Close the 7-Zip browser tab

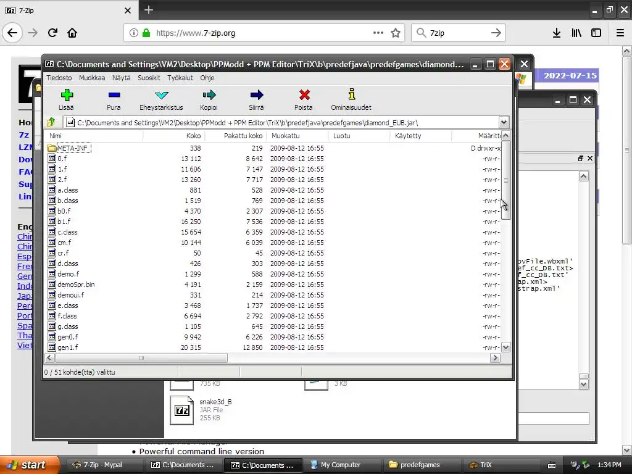[127, 10]
